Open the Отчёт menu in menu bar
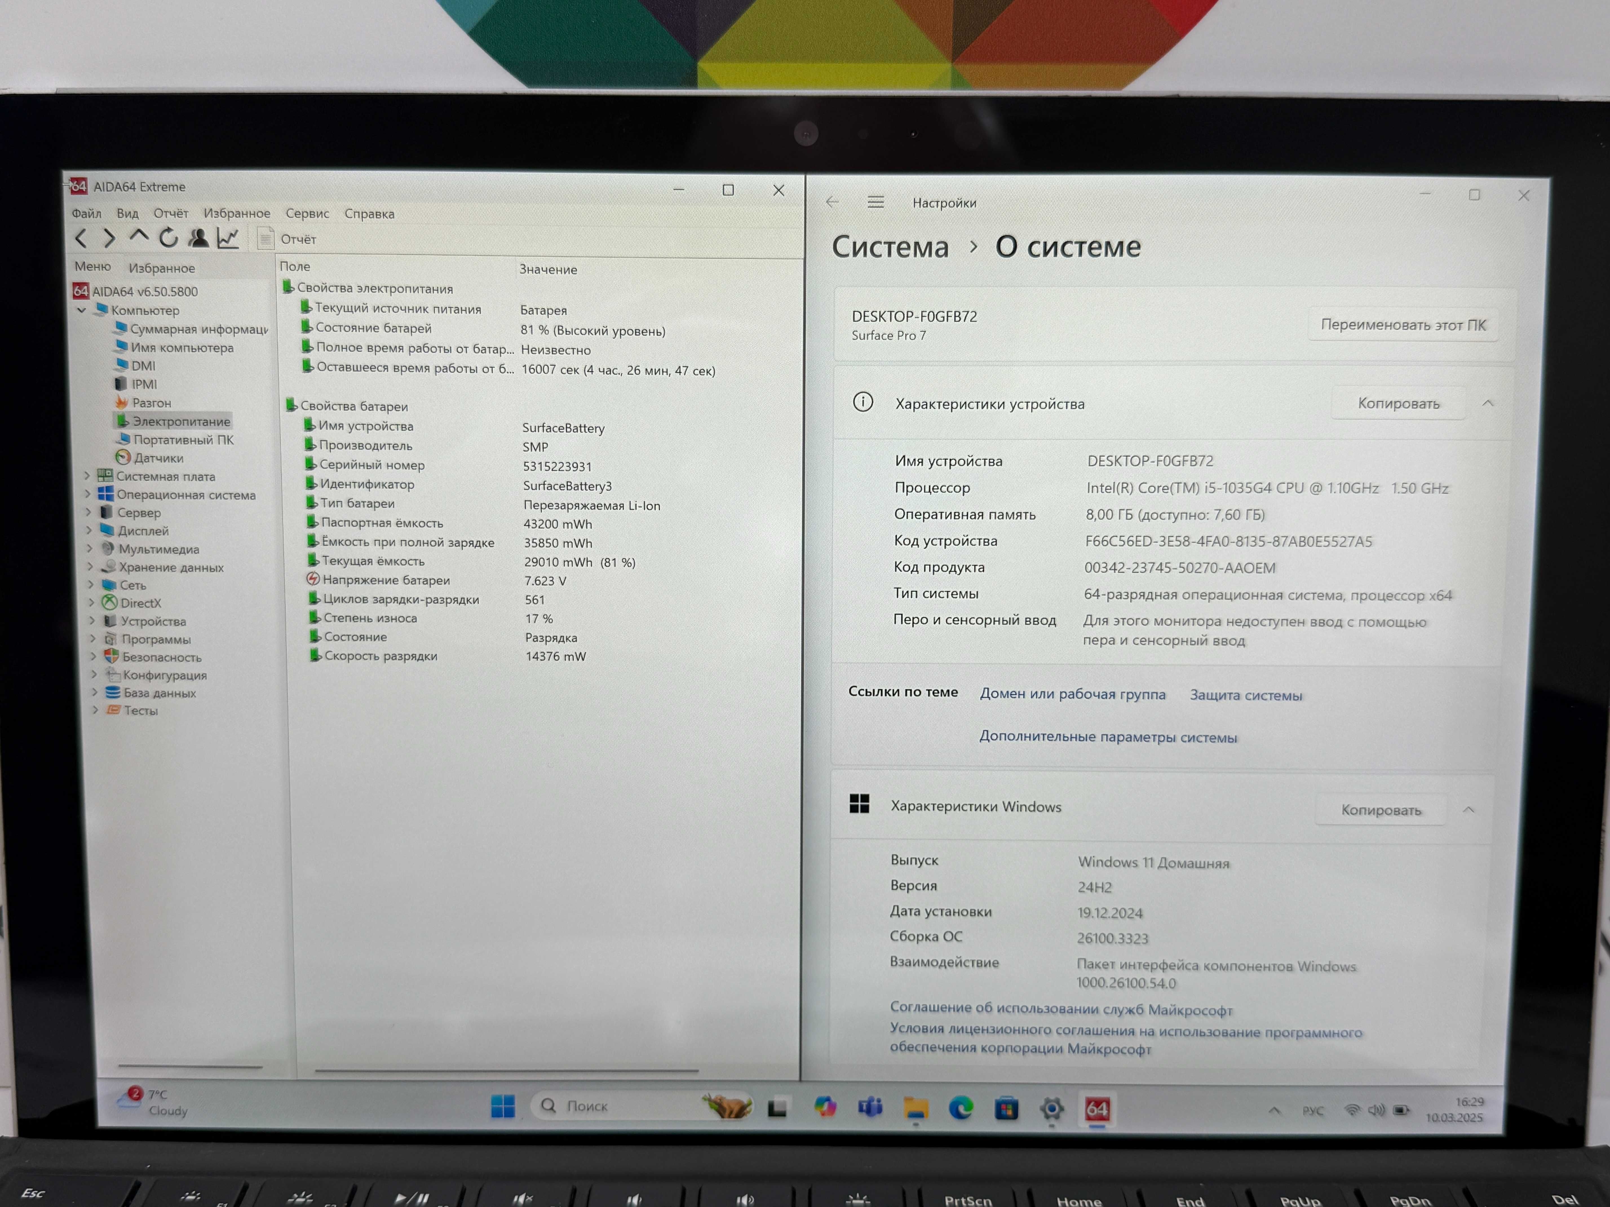The image size is (1610, 1207). (171, 213)
